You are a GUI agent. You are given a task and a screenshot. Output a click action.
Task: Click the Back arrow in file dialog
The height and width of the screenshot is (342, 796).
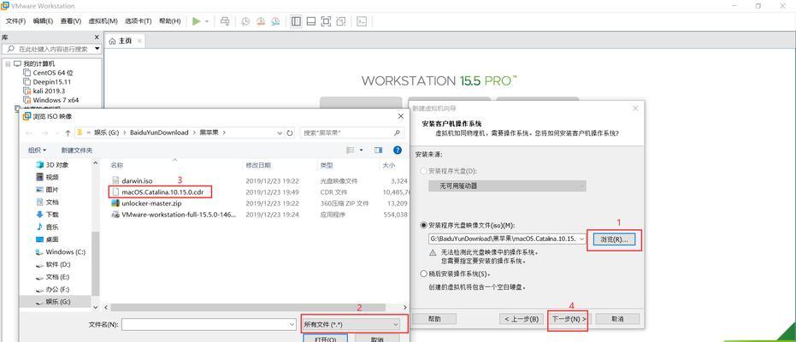(x=29, y=133)
